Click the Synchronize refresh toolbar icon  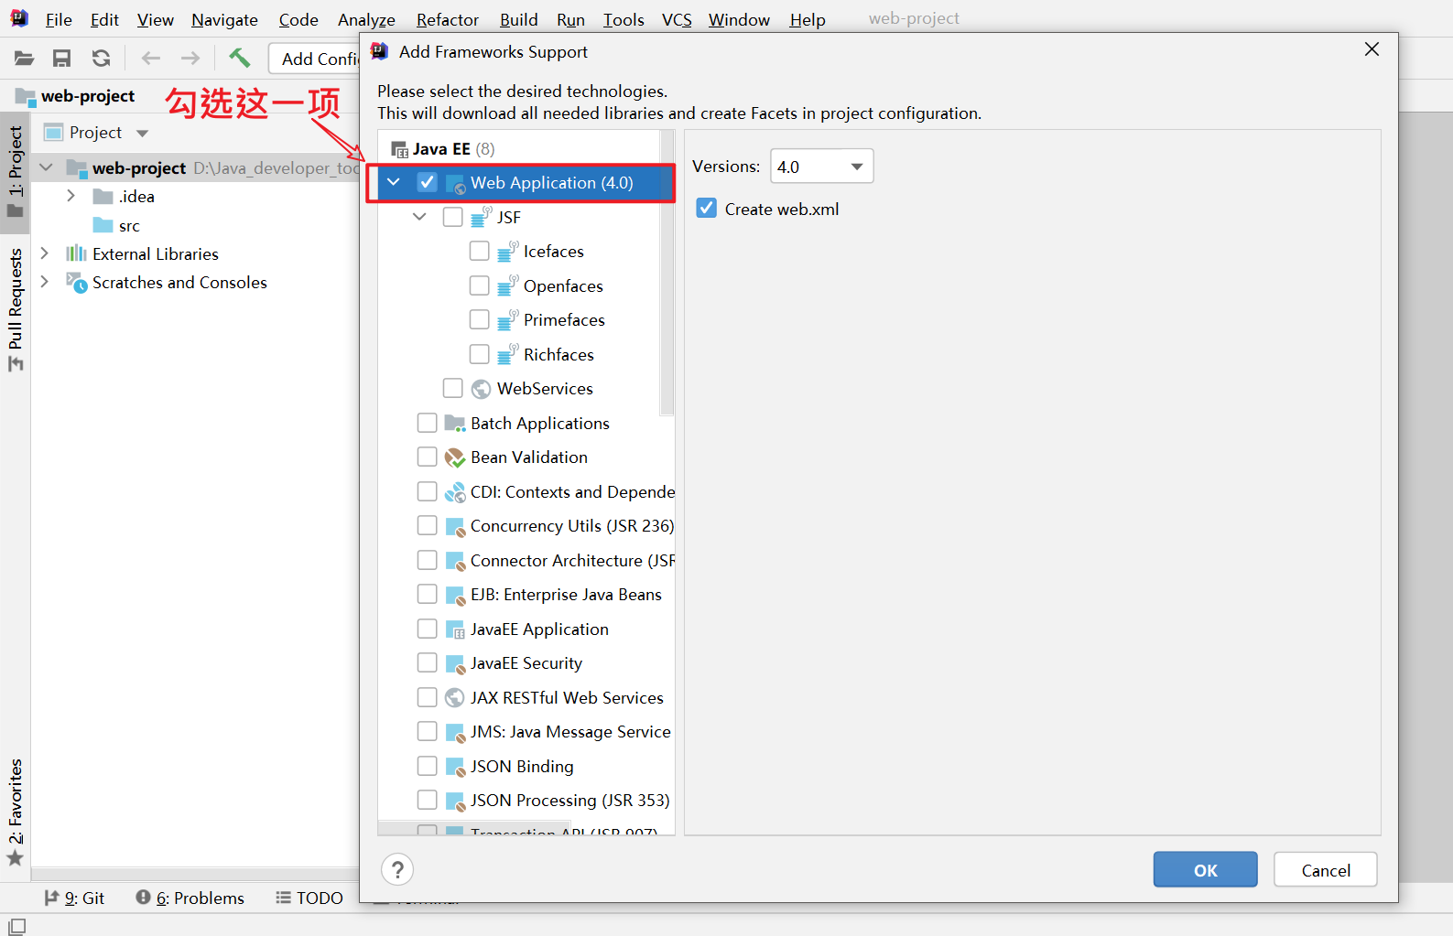[101, 59]
